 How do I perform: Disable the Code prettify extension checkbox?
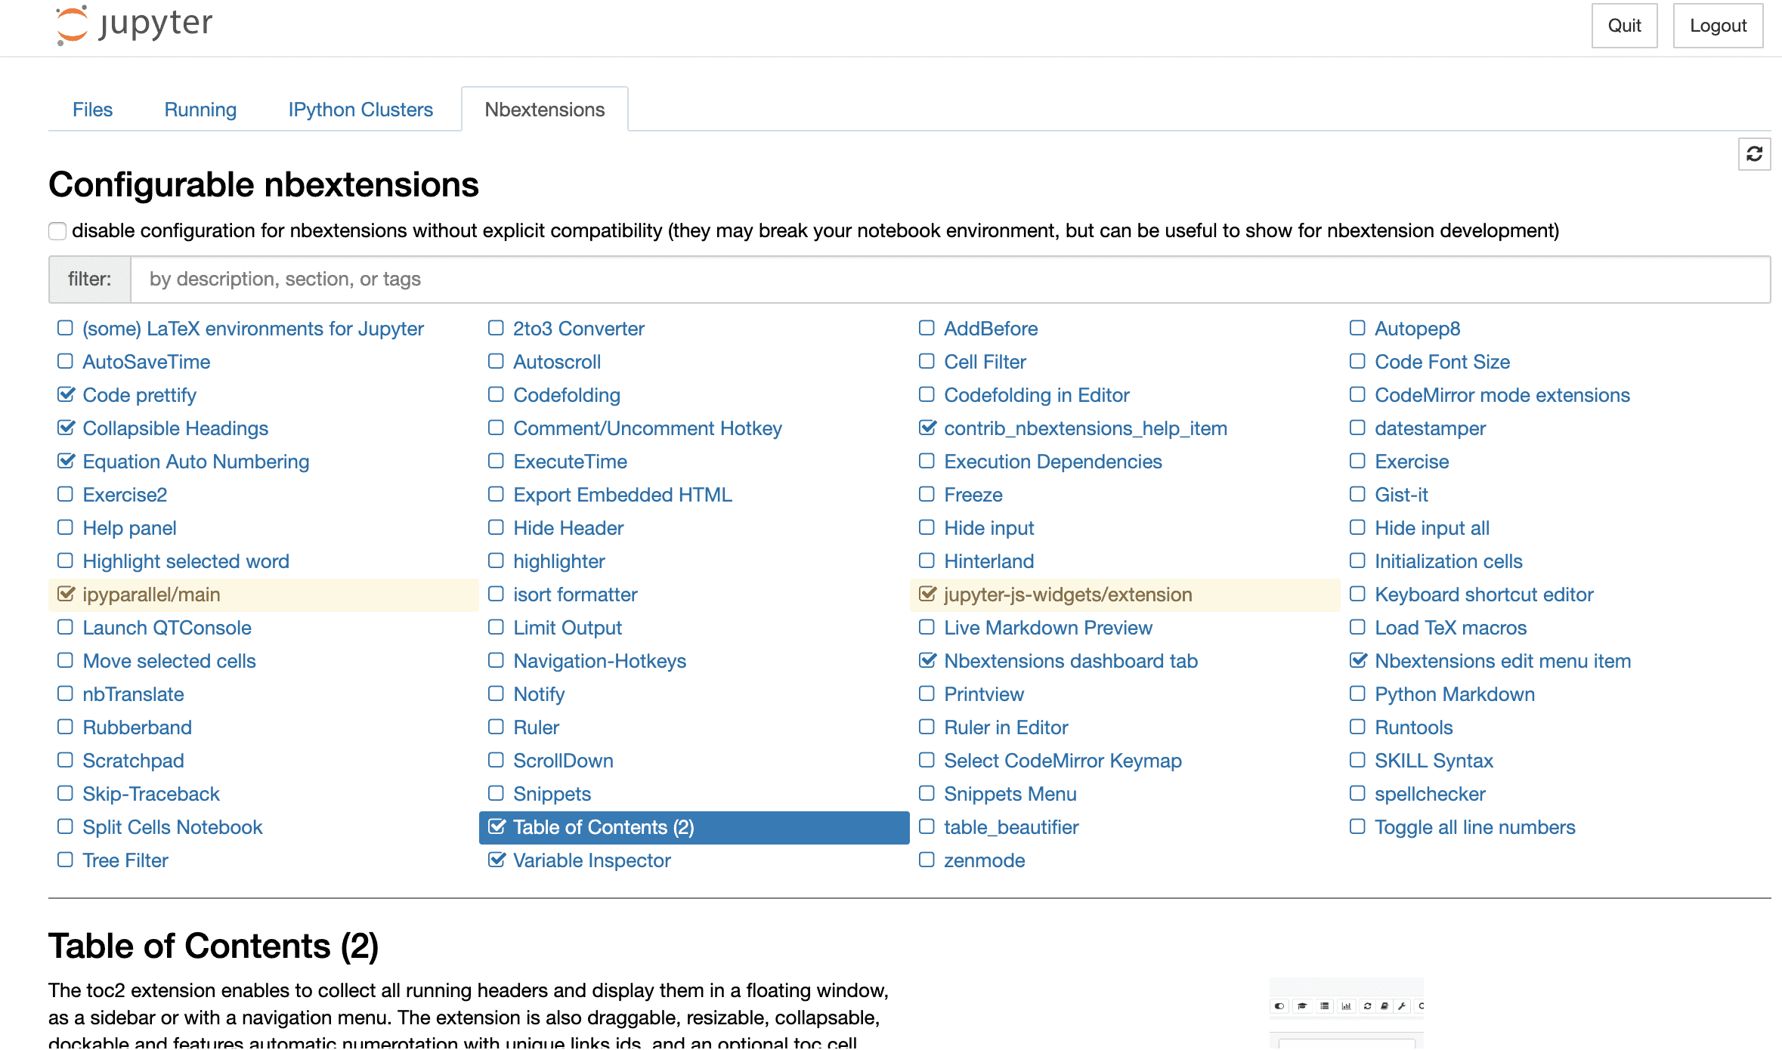pyautogui.click(x=66, y=394)
